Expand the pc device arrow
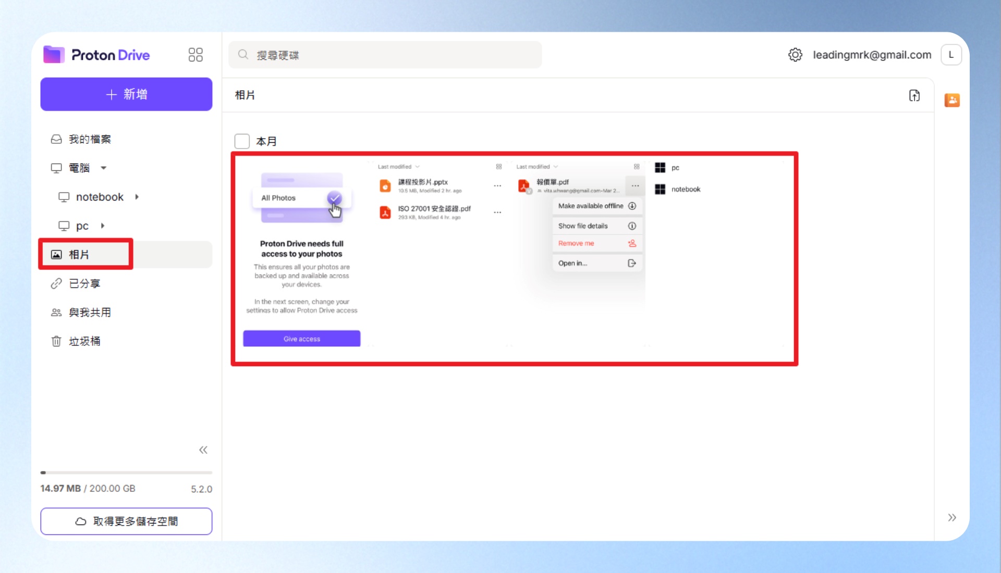The width and height of the screenshot is (1001, 573). (x=102, y=226)
